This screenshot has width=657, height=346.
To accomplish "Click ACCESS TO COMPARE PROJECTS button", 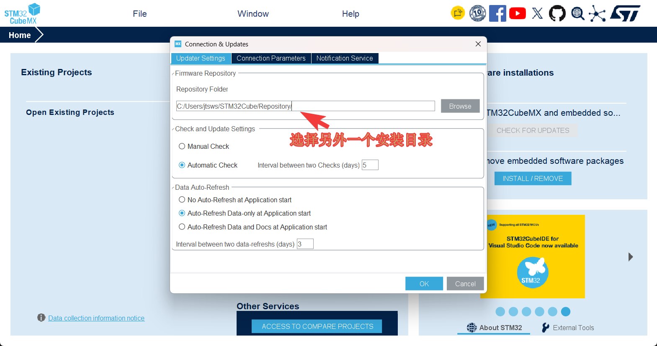I will [x=317, y=326].
